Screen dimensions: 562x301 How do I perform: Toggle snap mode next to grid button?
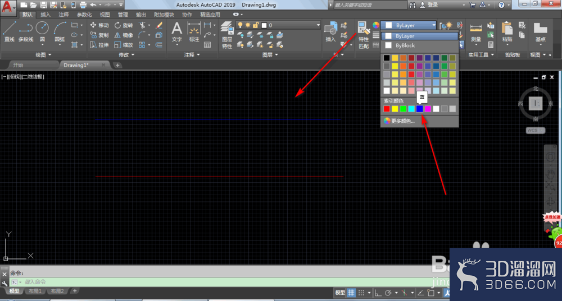[x=361, y=293]
